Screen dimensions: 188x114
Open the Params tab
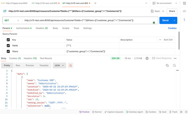[7, 28]
